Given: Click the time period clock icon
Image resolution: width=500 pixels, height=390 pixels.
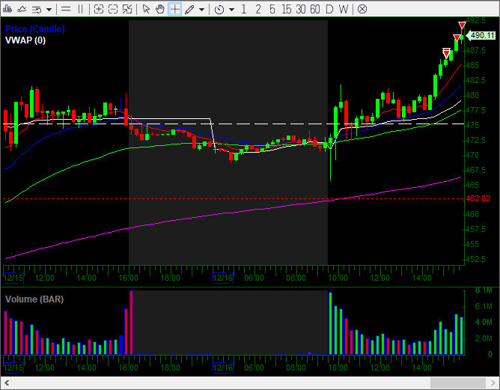Looking at the screenshot, I should coord(219,10).
